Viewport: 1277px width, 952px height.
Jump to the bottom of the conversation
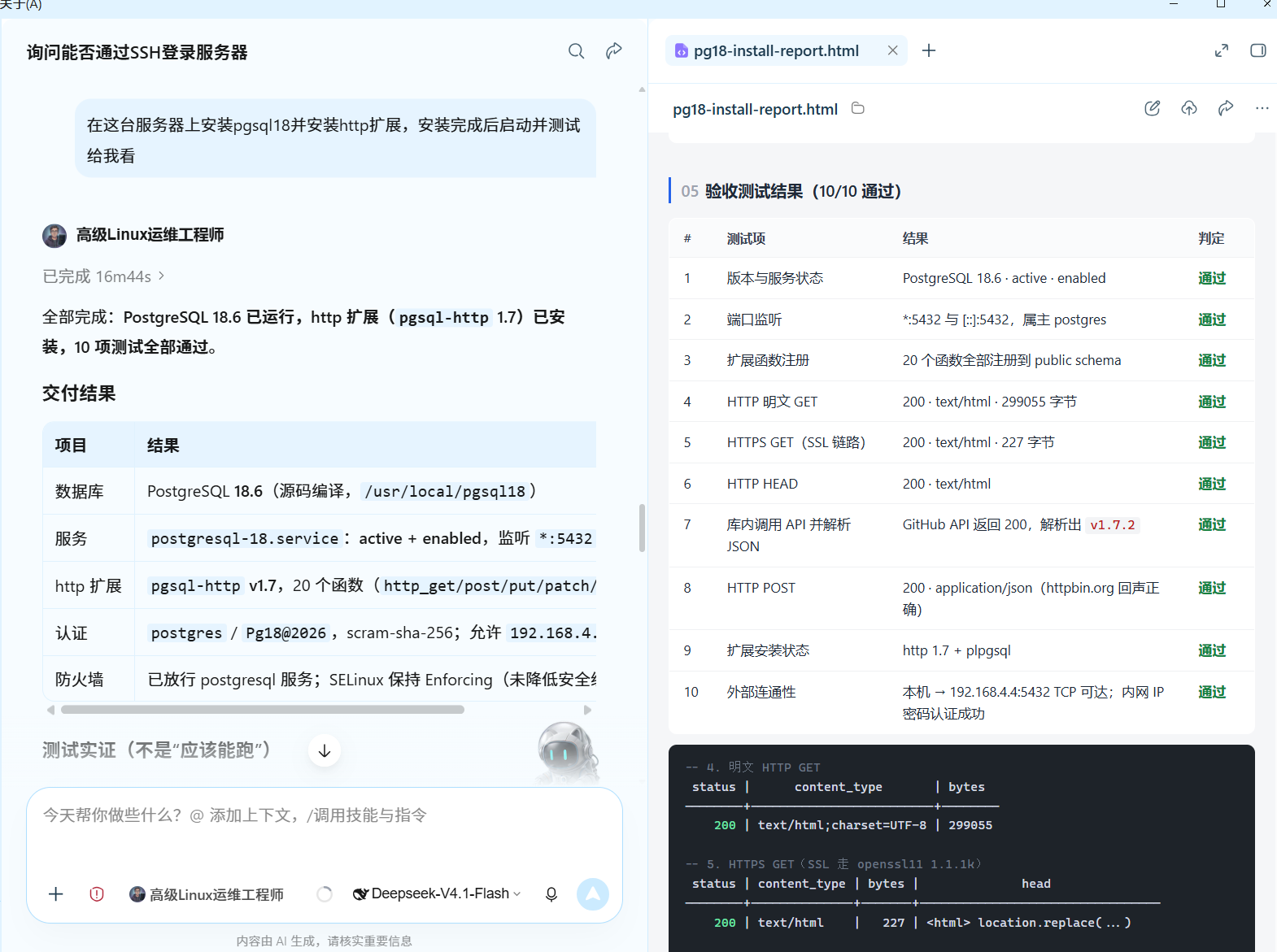coord(325,750)
